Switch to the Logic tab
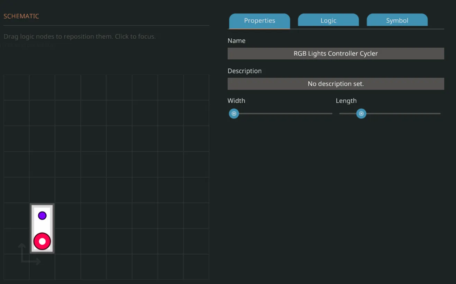This screenshot has height=284, width=456. coord(328,20)
